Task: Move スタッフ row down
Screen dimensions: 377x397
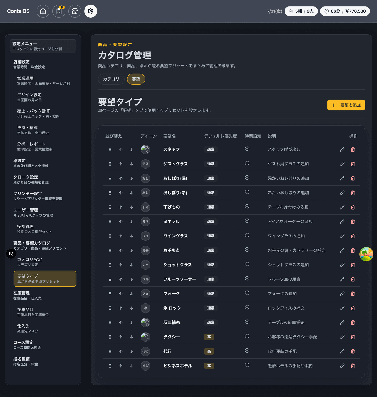Action: click(x=131, y=150)
